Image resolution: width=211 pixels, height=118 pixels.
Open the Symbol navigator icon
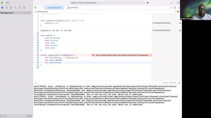[11, 8]
